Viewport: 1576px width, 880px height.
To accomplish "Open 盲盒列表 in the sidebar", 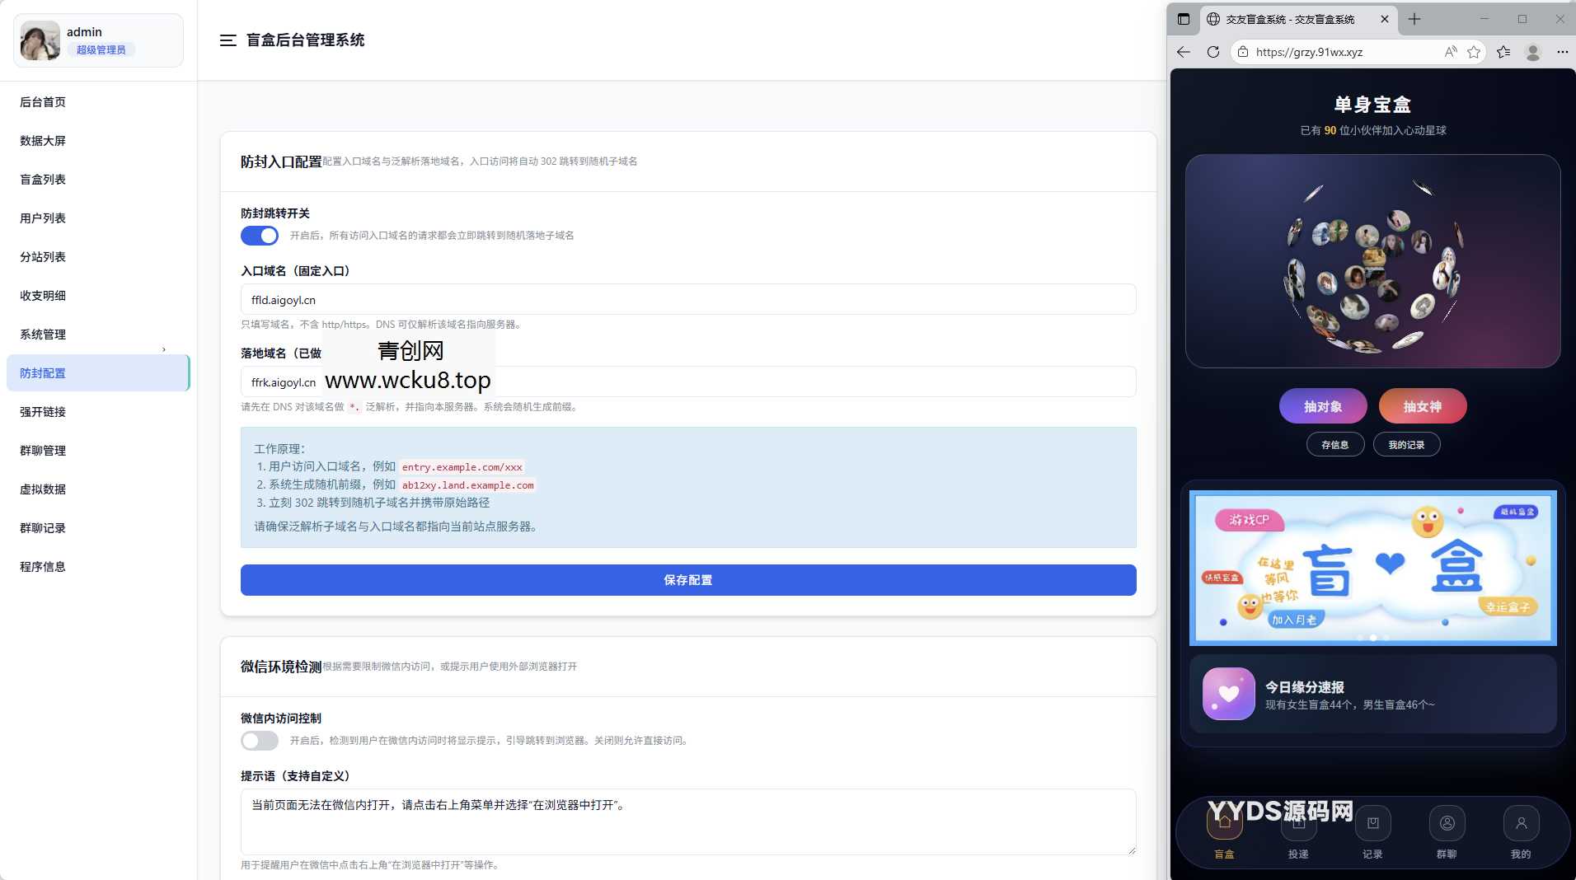I will (x=43, y=180).
